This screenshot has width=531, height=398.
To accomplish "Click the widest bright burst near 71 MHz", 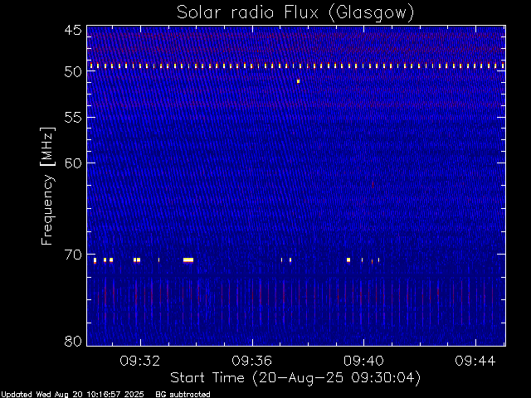I will coord(188,260).
